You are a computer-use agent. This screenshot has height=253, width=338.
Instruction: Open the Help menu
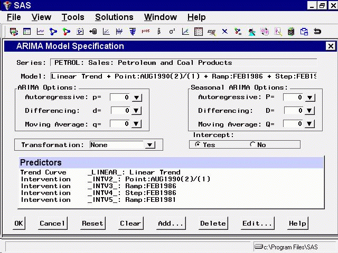coord(196,17)
